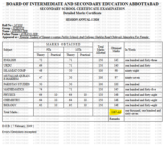This screenshot has height=145, width=165.
Task: Click 'SESSION ANNUAL-I 2026' text
Action: (82, 20)
